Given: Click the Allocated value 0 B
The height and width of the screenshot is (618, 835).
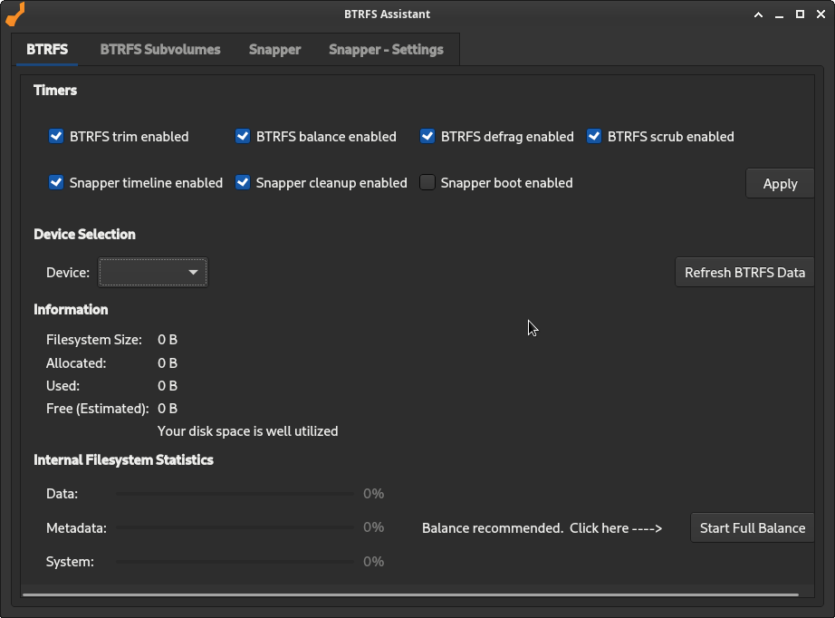Looking at the screenshot, I should (x=168, y=363).
